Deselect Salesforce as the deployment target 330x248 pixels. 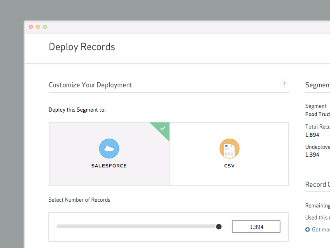(109, 154)
